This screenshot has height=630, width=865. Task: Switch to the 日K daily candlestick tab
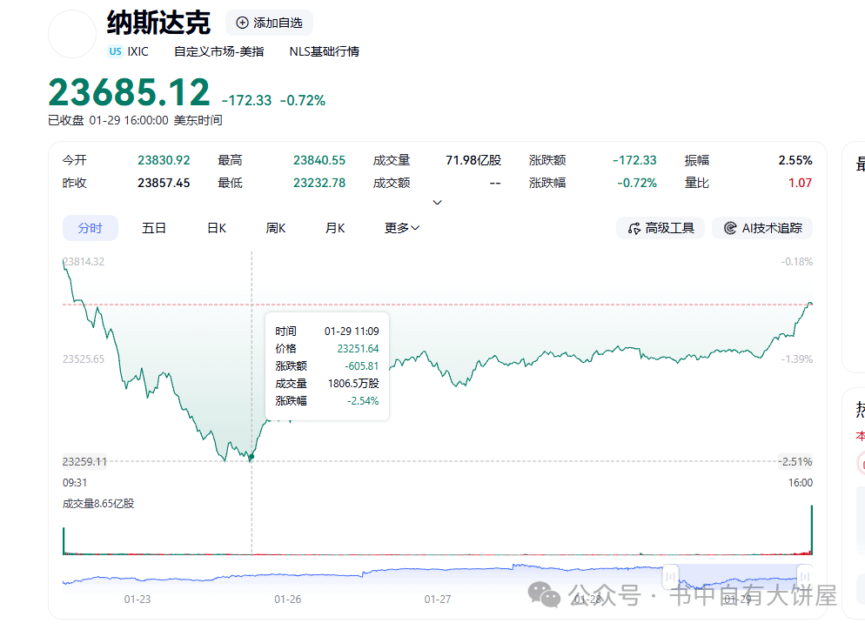[216, 227]
